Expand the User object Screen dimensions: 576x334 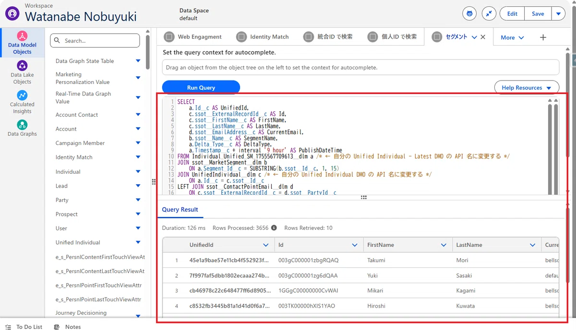click(x=138, y=228)
